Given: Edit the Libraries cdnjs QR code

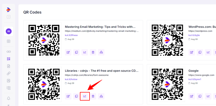Looking at the screenshot, I should 68,96.
